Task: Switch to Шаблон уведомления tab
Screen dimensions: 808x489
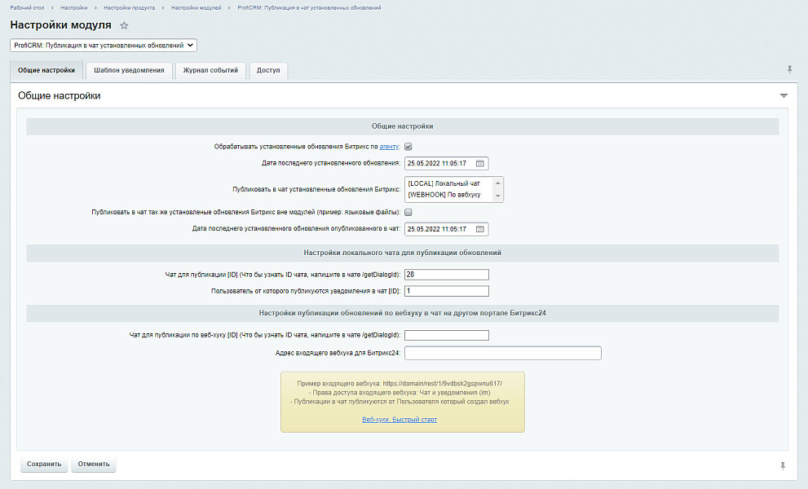Action: pyautogui.click(x=129, y=71)
